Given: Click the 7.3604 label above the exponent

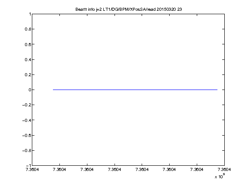Looking at the screenshot, I should coord(224,170).
